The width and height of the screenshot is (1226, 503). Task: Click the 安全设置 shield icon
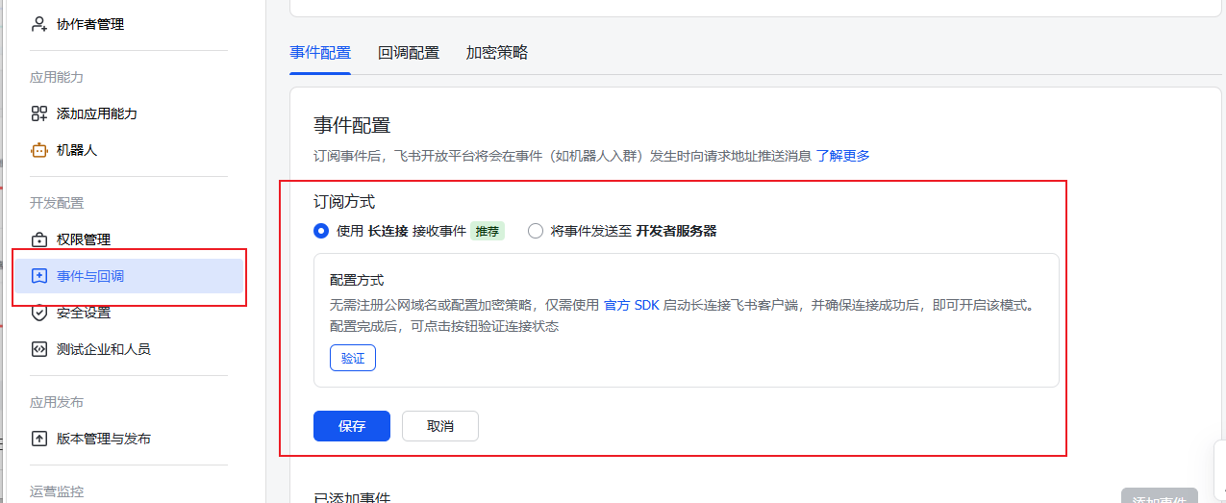coord(39,313)
